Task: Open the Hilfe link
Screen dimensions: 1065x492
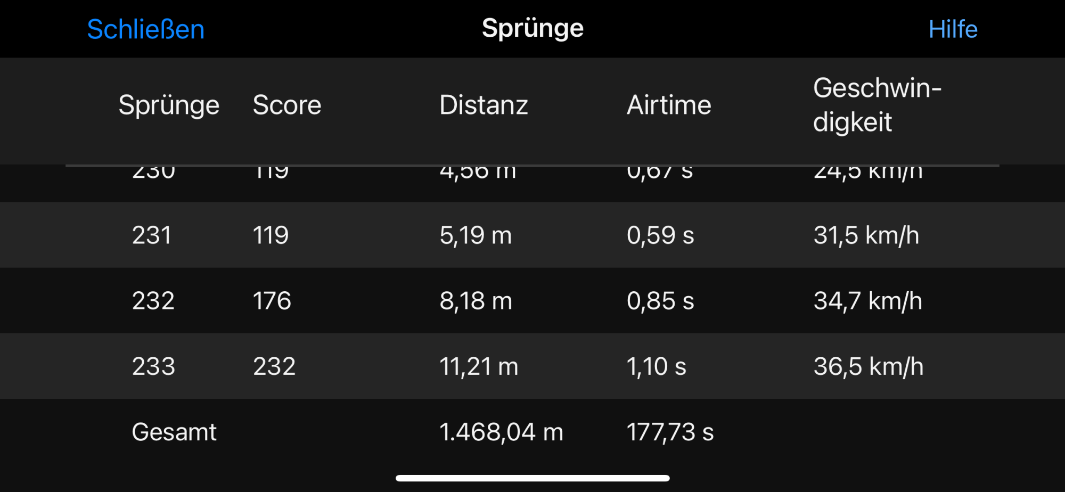Action: tap(953, 29)
